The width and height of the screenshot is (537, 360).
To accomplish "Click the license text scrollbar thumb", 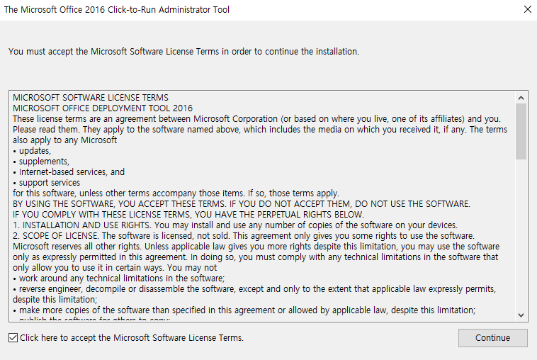I will (521, 132).
